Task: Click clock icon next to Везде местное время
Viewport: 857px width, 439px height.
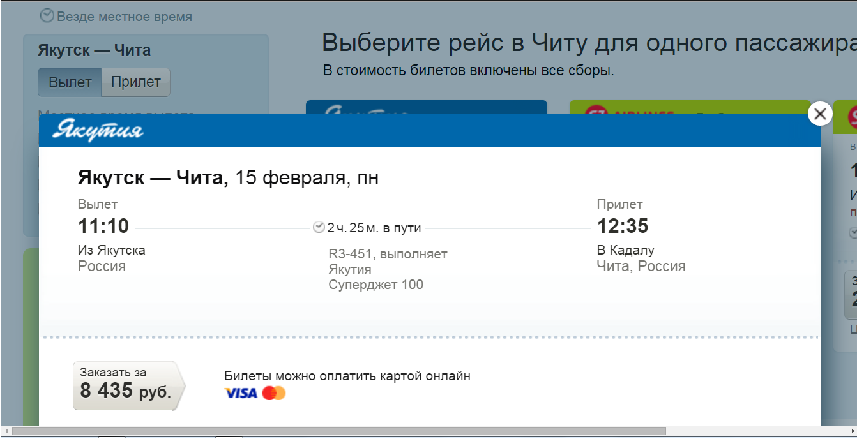Action: coord(47,16)
